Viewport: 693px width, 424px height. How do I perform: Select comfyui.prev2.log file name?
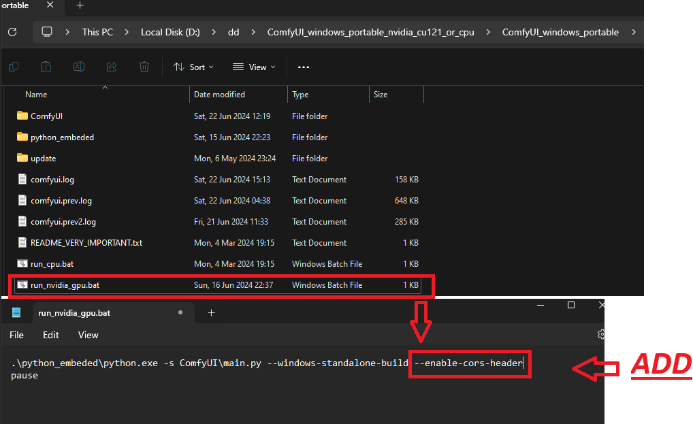(x=63, y=222)
